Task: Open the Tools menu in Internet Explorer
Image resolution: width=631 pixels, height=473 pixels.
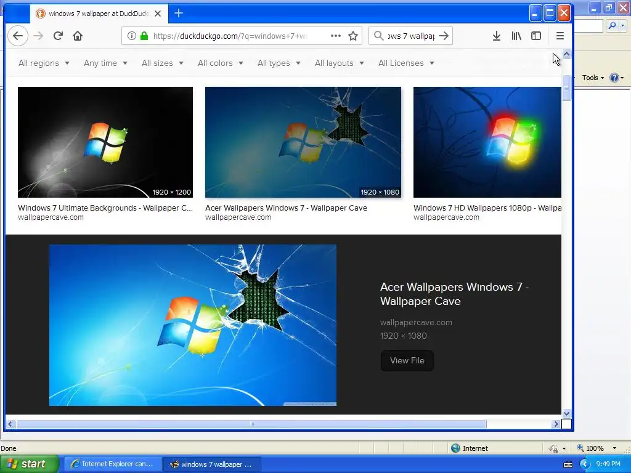Action: 593,78
